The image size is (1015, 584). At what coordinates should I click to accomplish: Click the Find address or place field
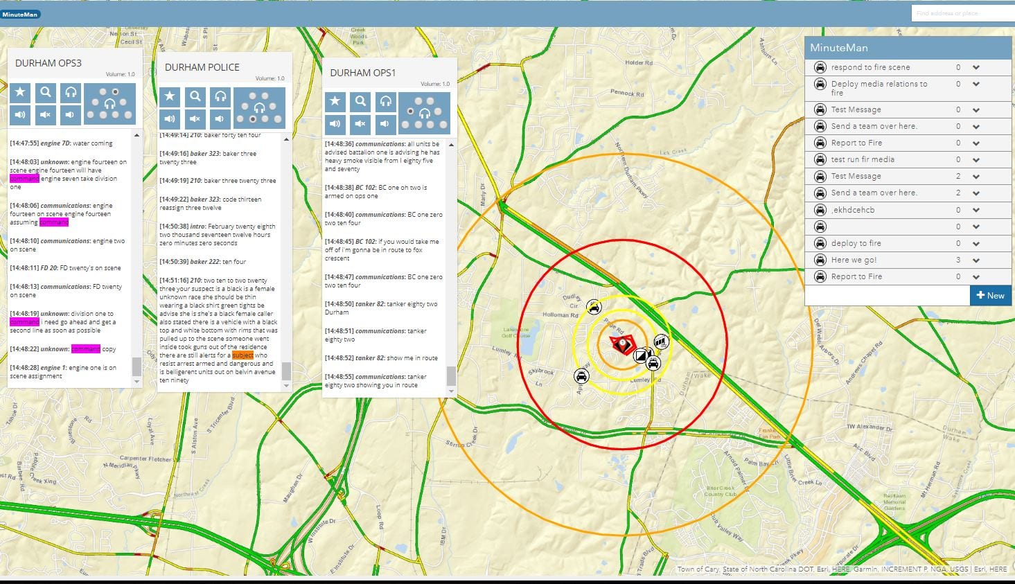(x=962, y=13)
